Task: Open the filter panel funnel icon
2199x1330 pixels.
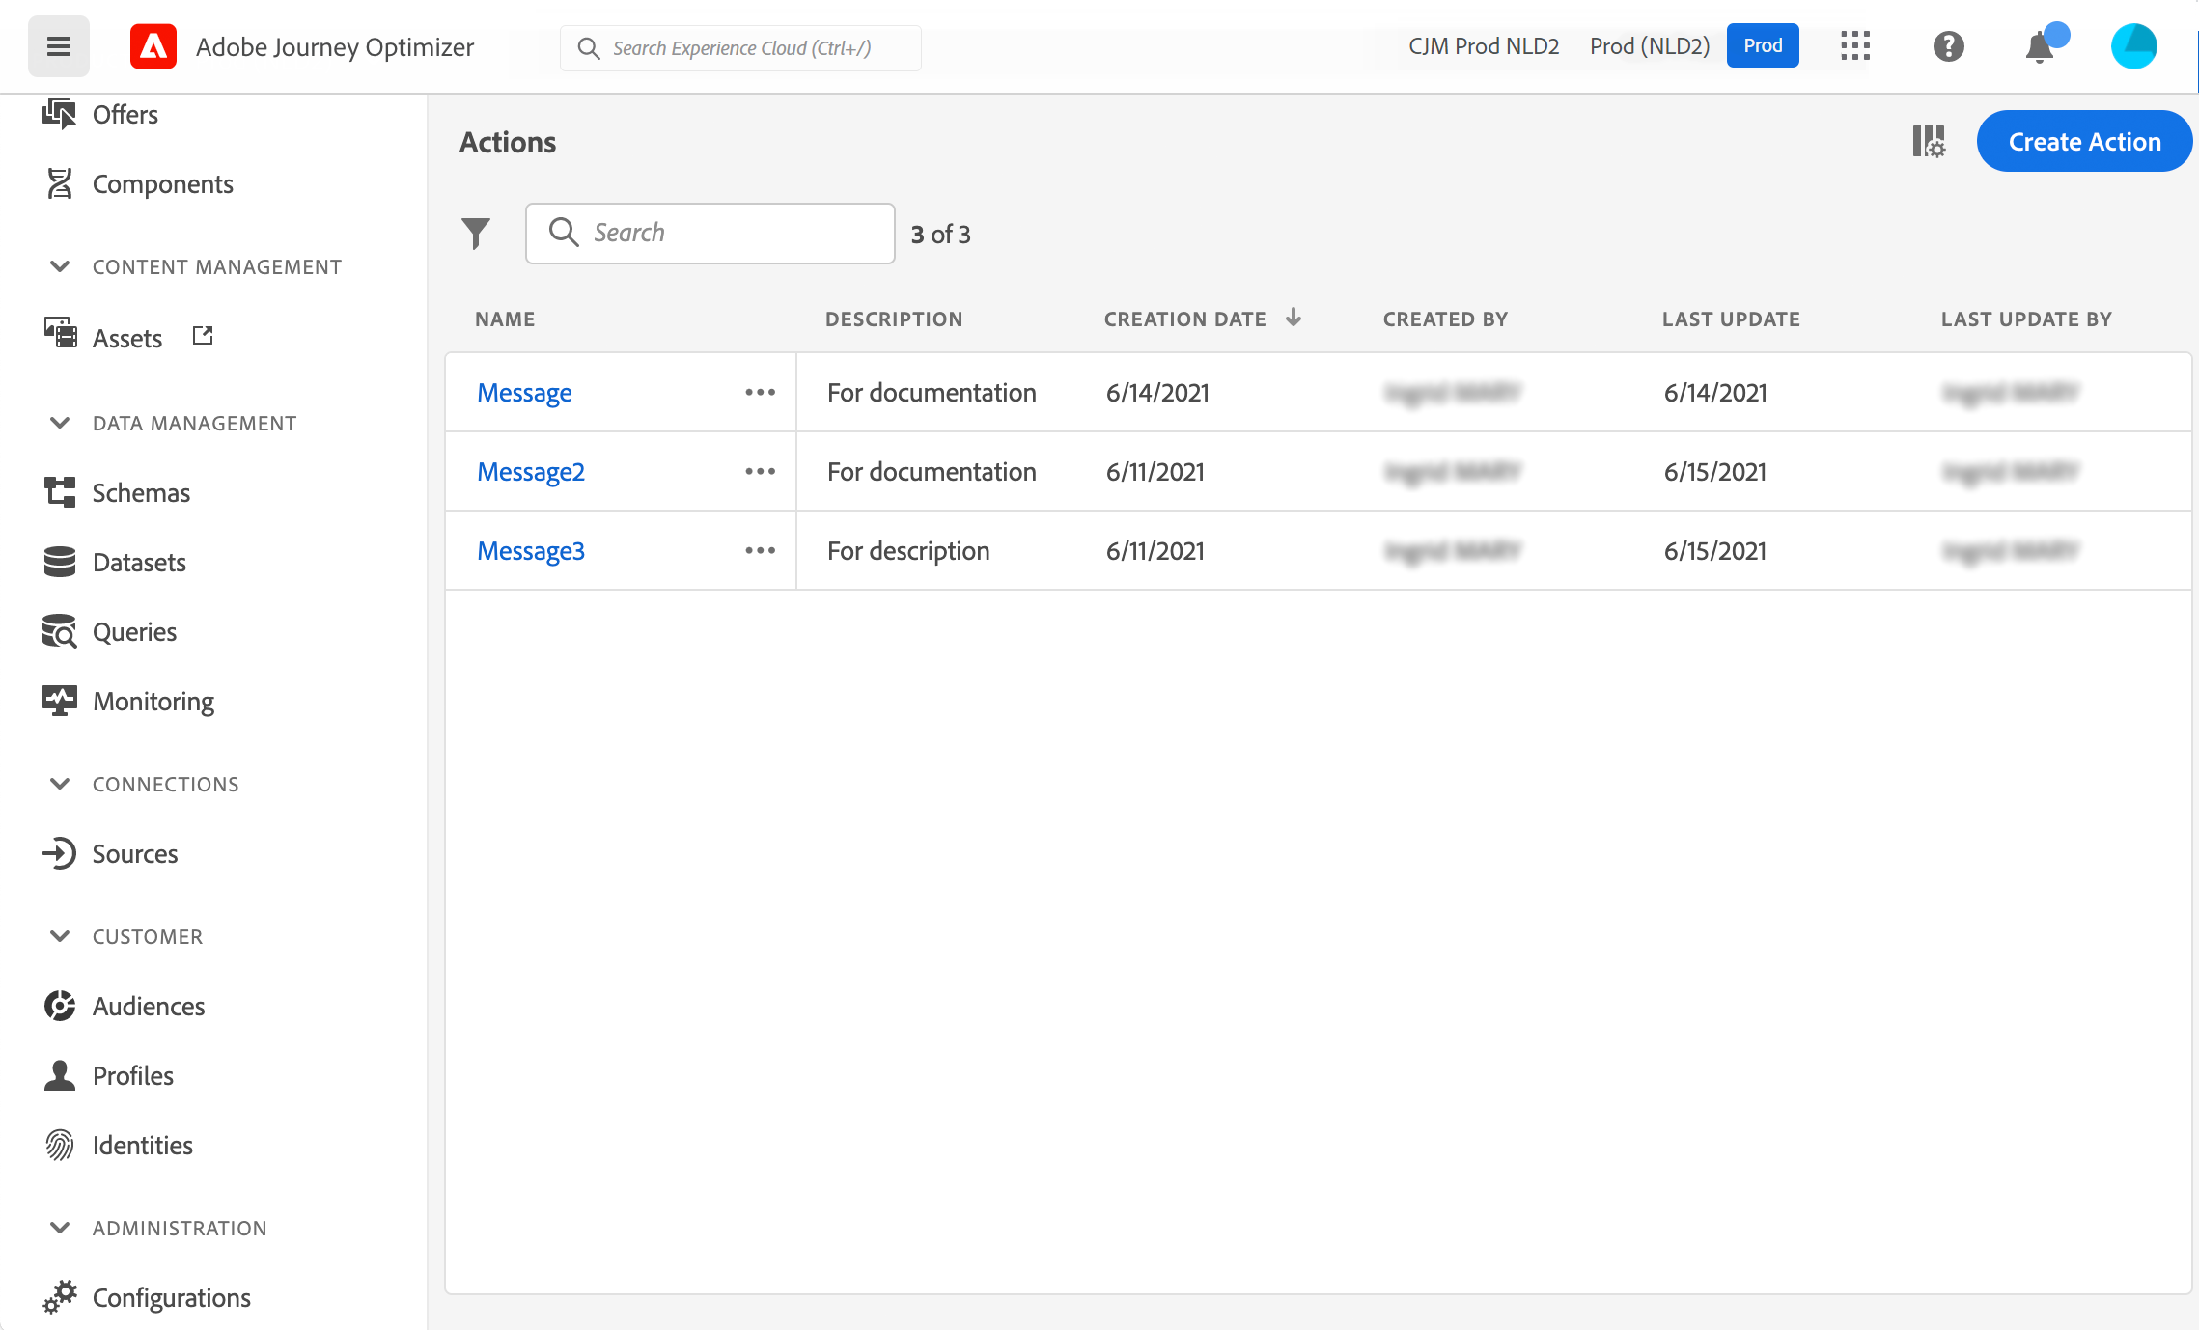Action: point(476,234)
